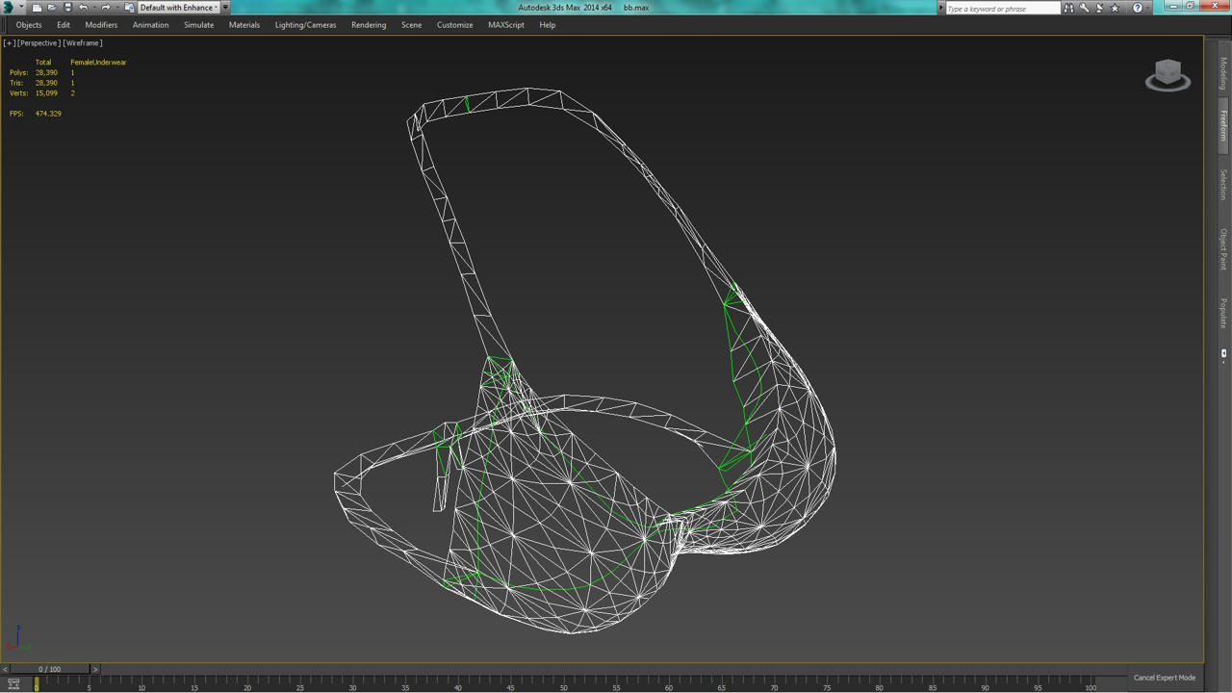Open Mini Curve Editor icon beside trackbar
Screen dimensions: 1232x693
[13, 684]
